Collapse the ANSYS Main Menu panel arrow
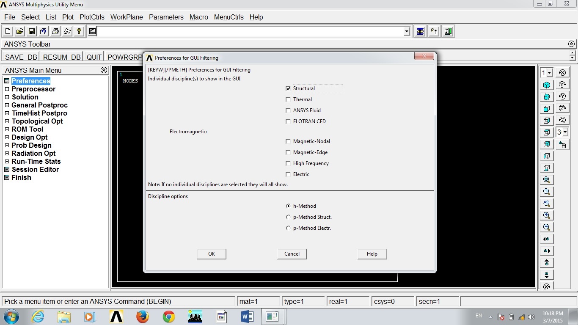The height and width of the screenshot is (325, 578). pos(104,70)
